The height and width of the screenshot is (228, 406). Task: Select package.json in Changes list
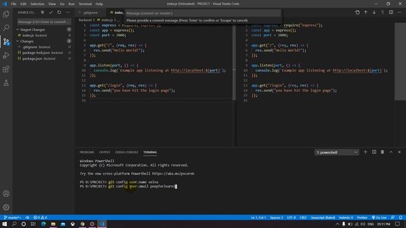pos(44,59)
